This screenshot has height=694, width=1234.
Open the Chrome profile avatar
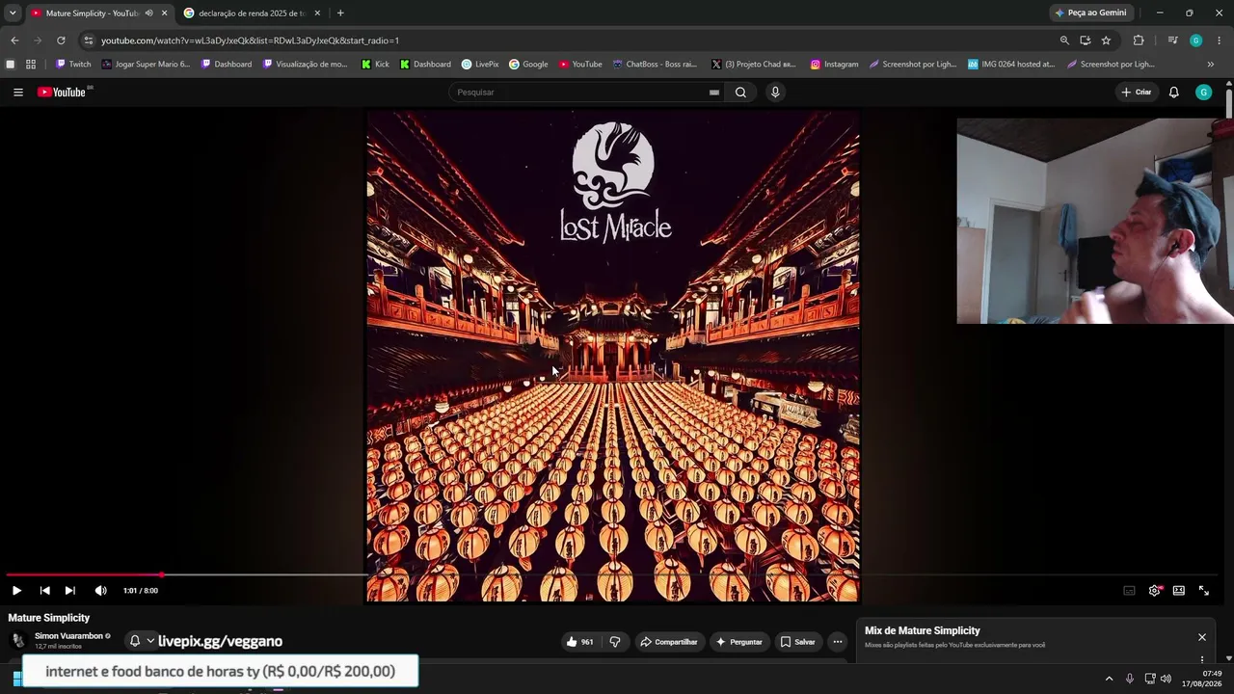1195,40
